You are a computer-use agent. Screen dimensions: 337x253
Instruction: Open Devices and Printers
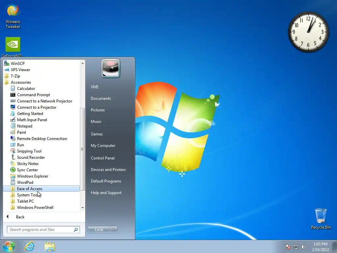point(108,170)
